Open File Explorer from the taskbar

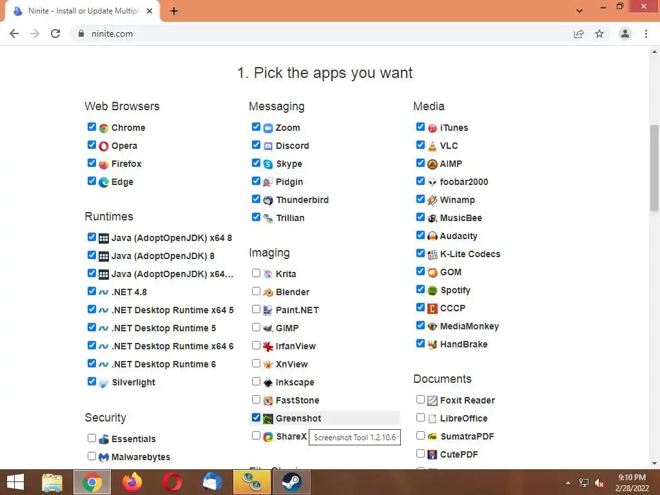pos(52,482)
